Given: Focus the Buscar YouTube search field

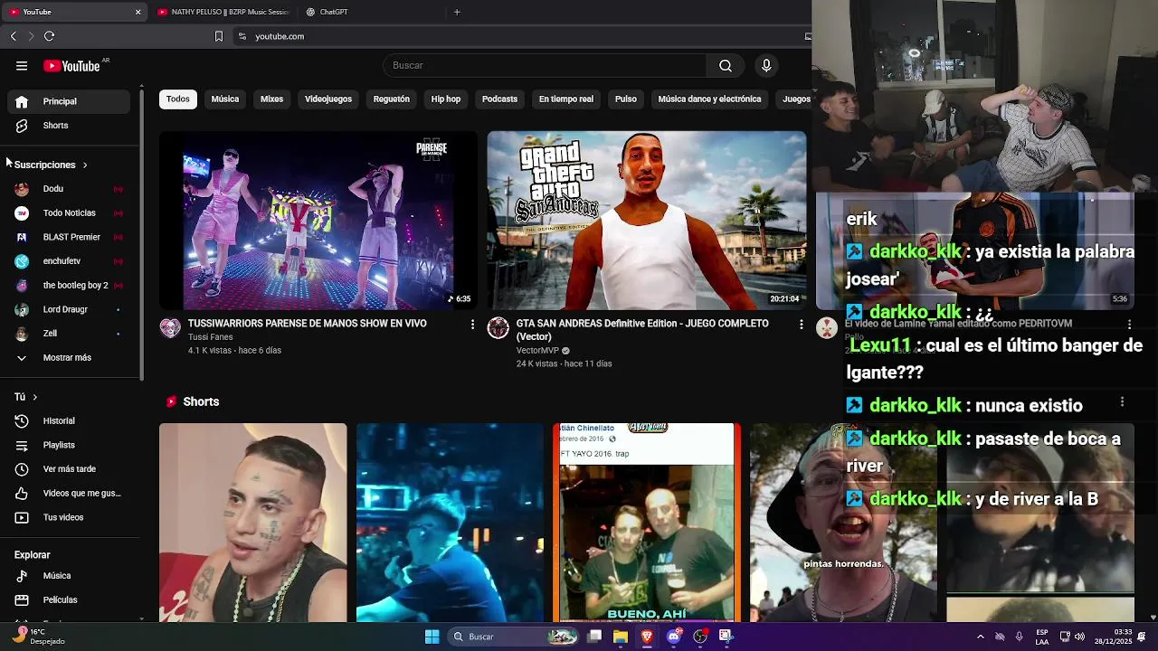Looking at the screenshot, I should coord(545,65).
